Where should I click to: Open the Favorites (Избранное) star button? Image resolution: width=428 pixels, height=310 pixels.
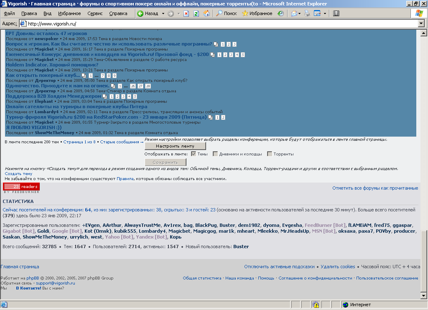(257, 13)
